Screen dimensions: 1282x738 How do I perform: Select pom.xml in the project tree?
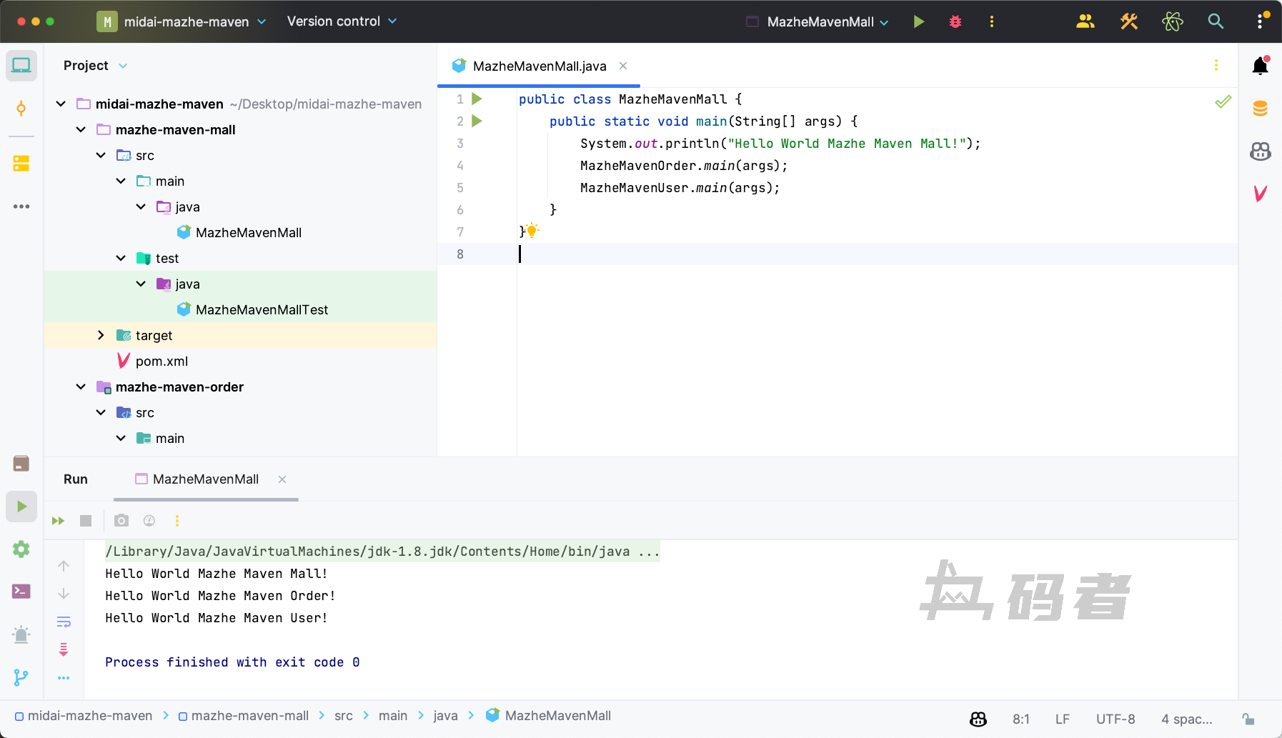click(x=162, y=361)
